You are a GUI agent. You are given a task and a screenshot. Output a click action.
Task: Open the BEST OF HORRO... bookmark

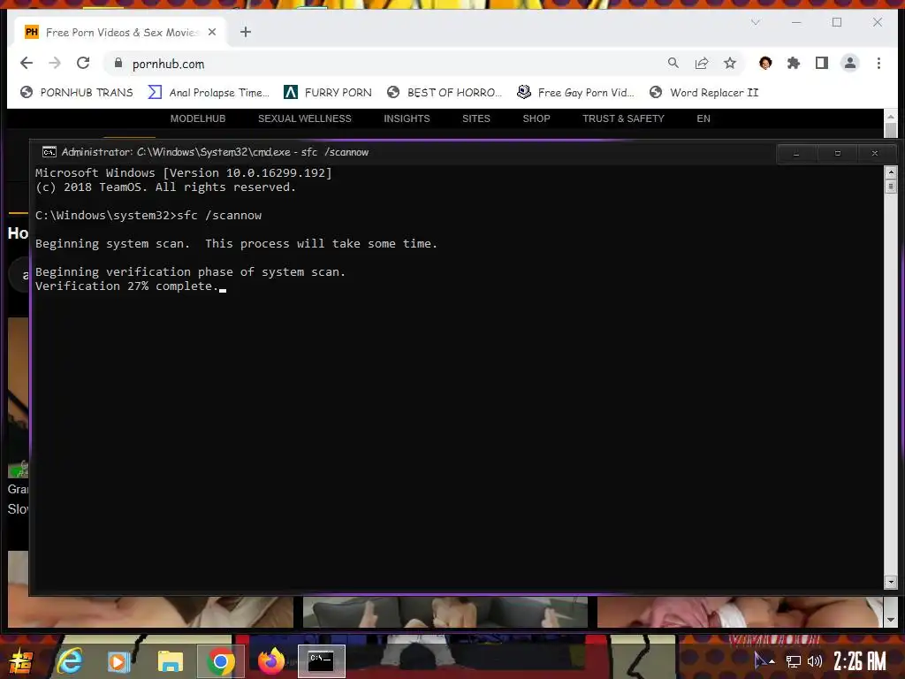point(445,92)
